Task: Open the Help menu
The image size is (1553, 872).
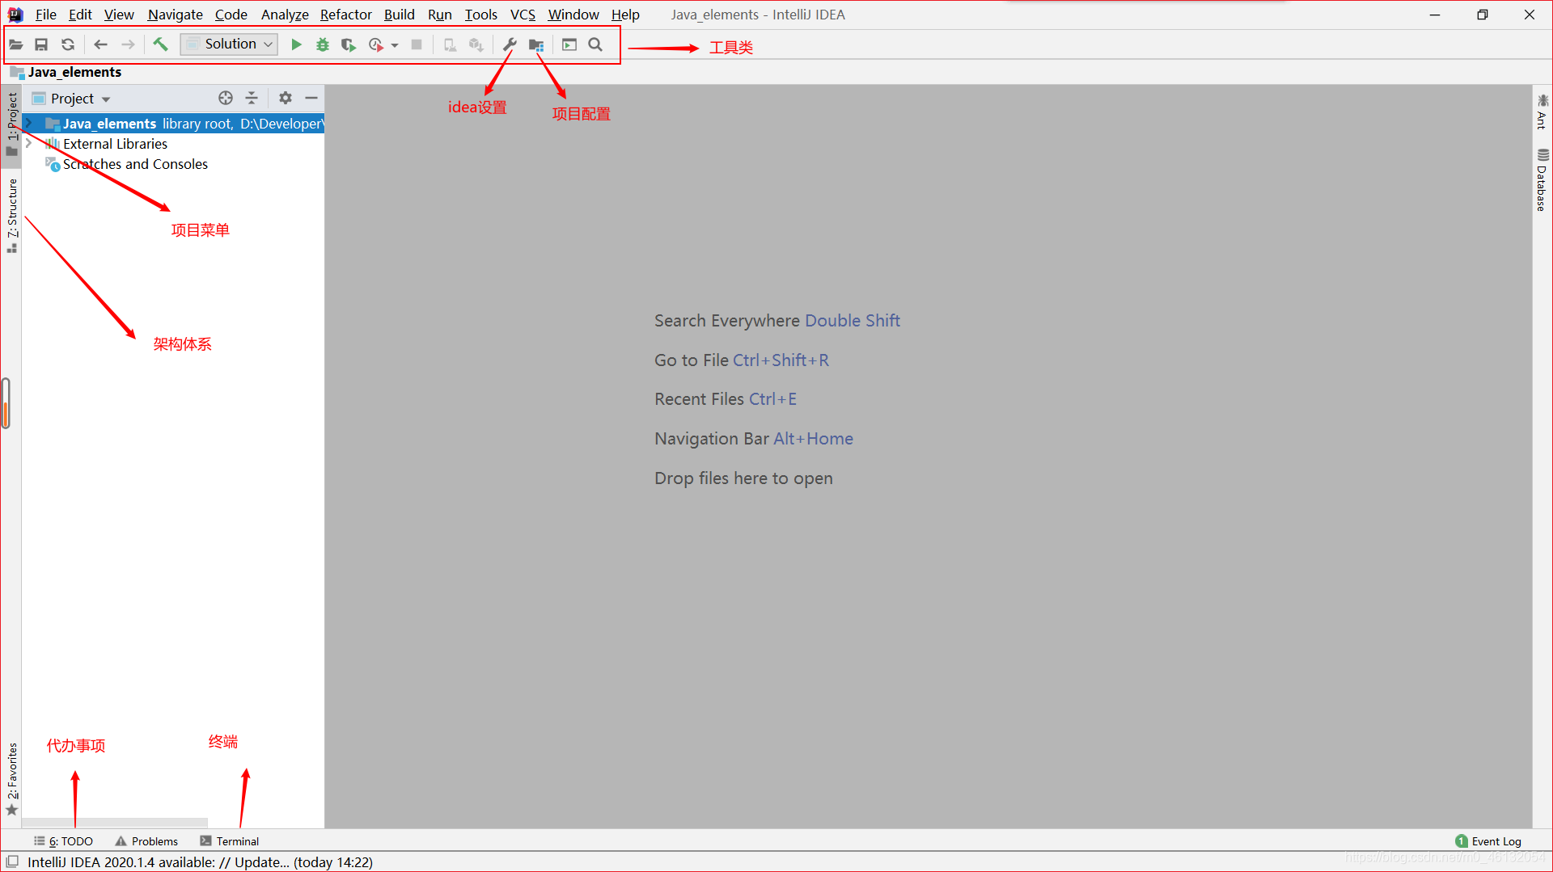Action: coord(625,15)
